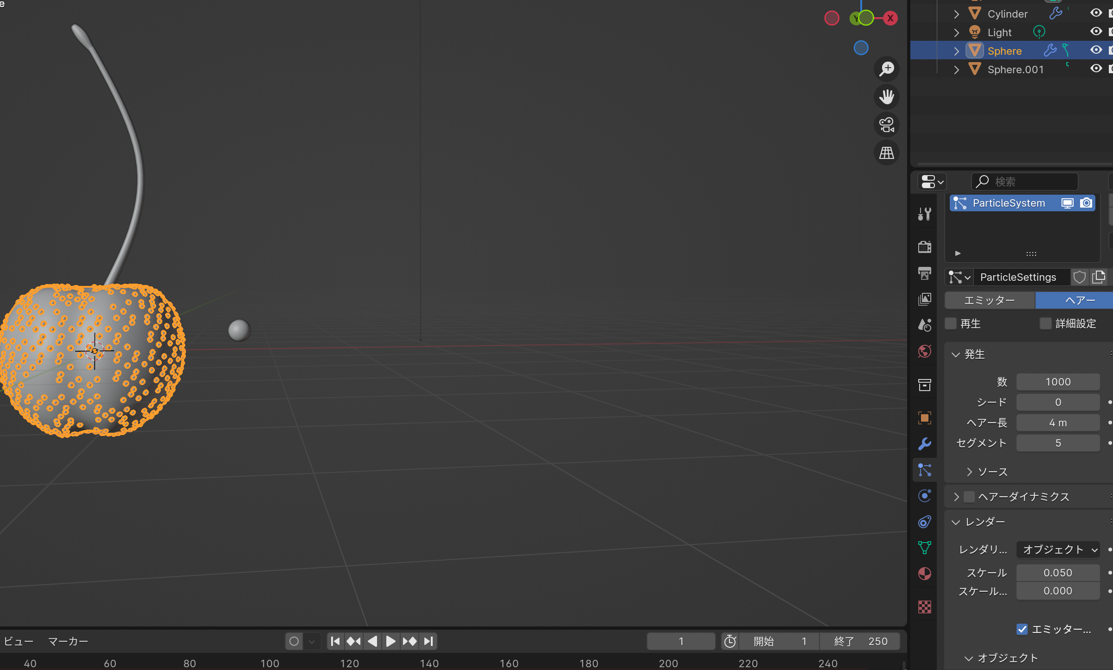The height and width of the screenshot is (670, 1113).
Task: Hide the Cylinder object in outliner
Action: pos(1096,13)
